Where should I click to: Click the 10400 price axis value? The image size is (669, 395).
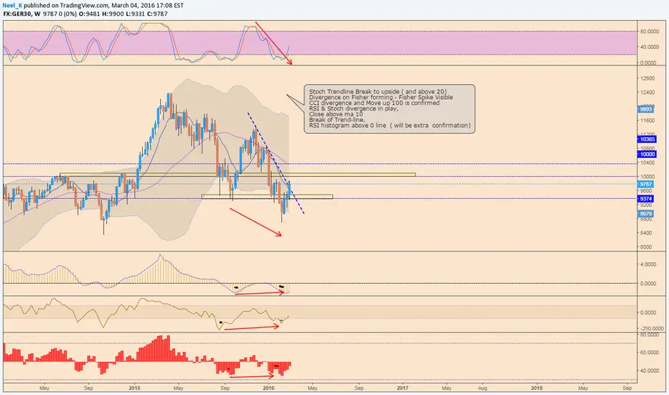click(x=647, y=163)
